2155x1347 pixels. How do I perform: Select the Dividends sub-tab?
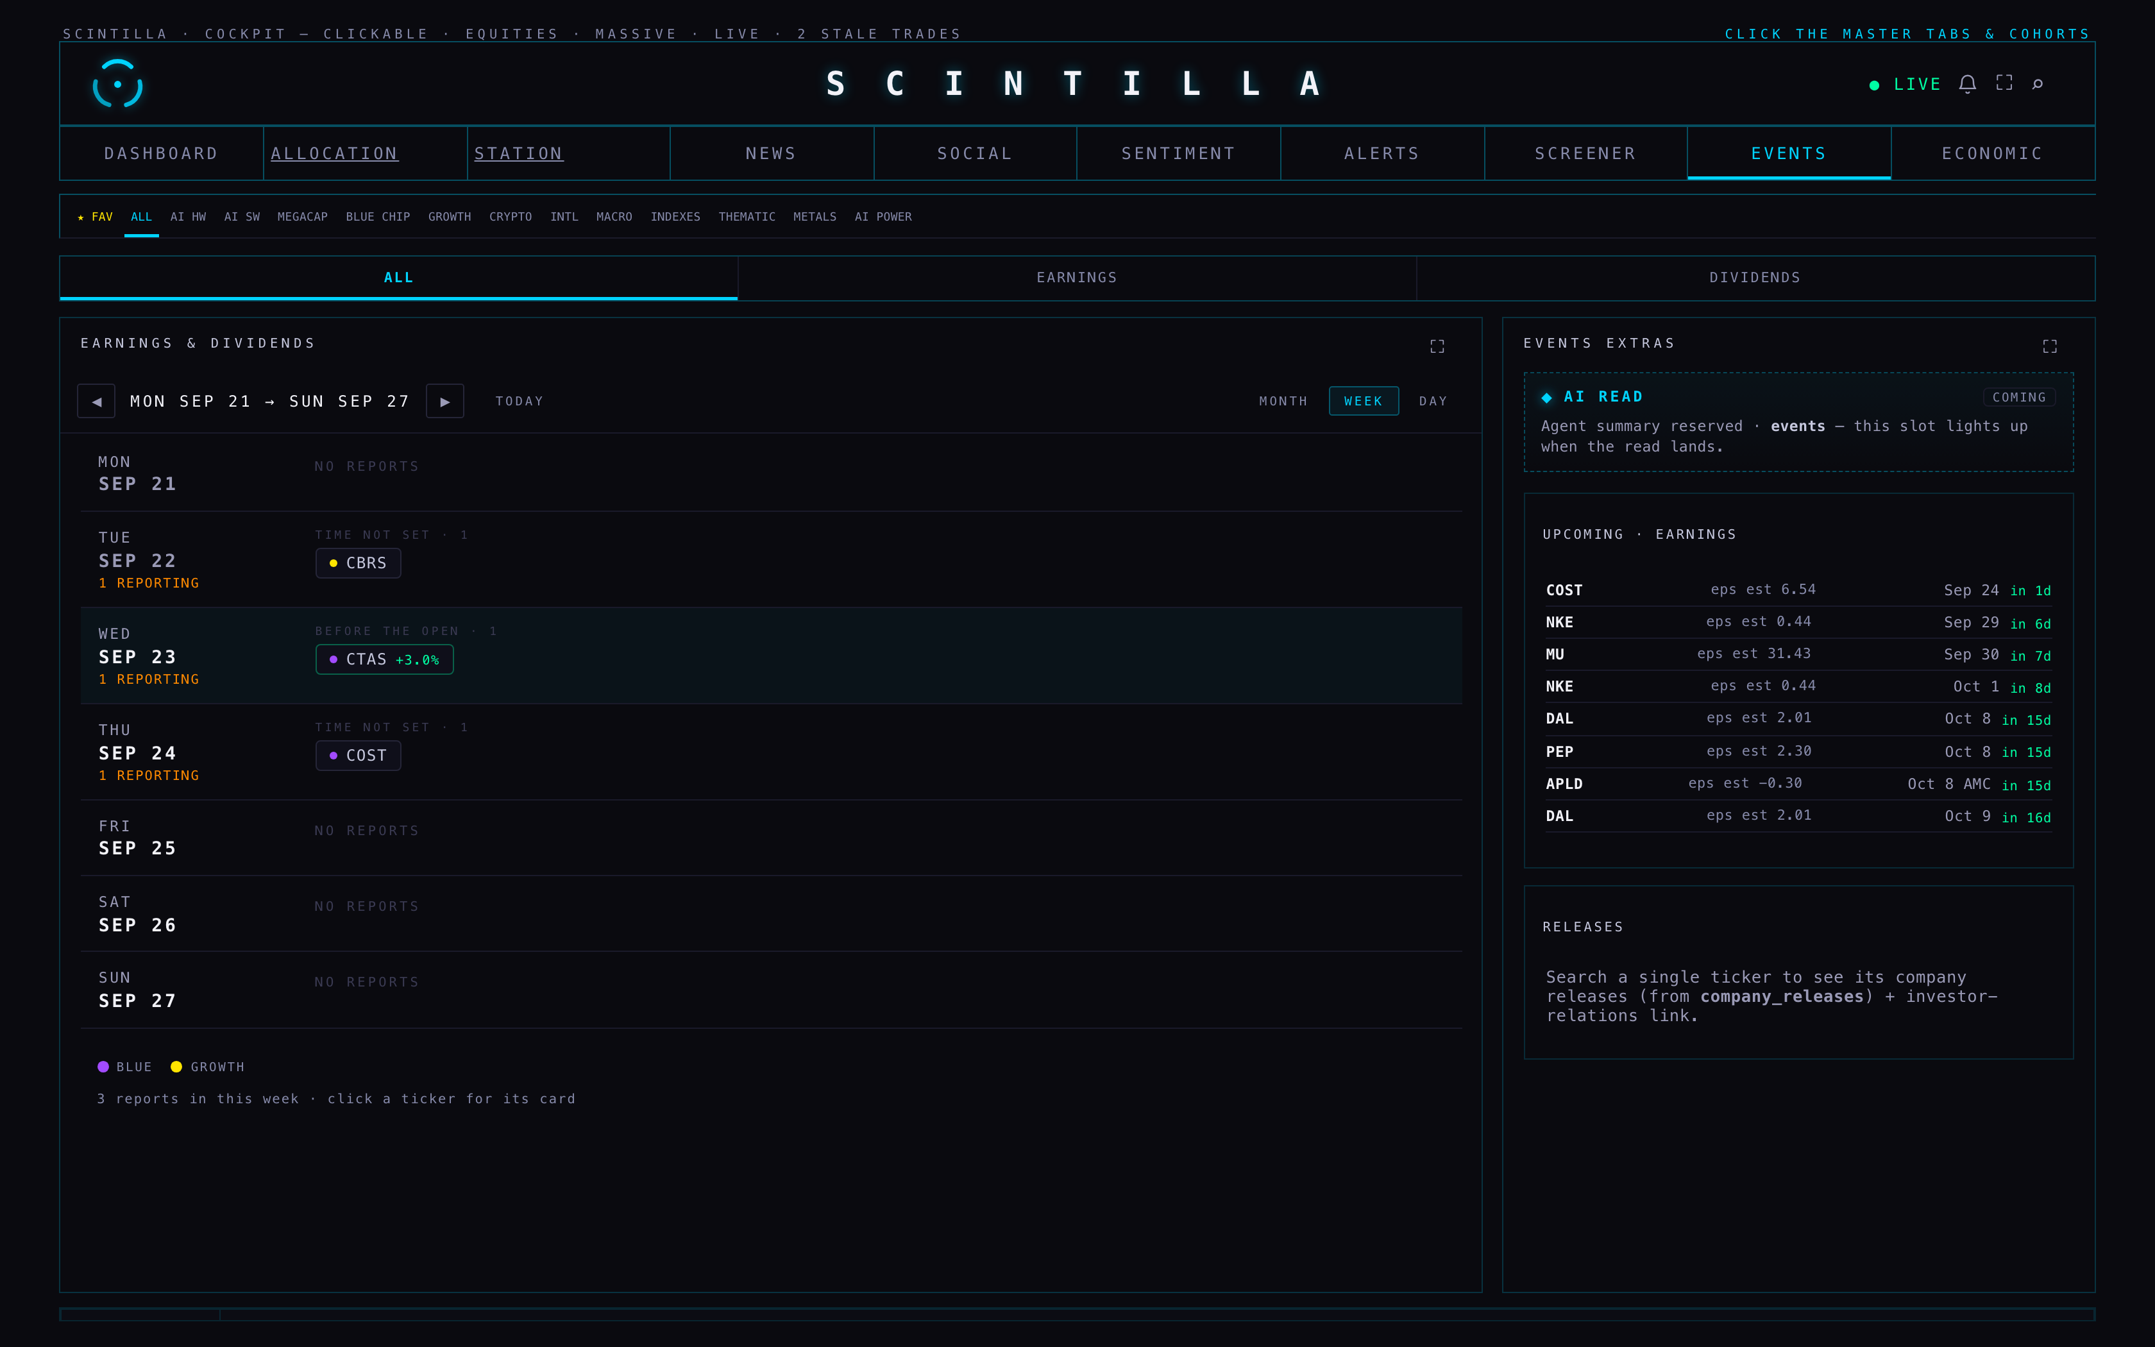(1755, 278)
